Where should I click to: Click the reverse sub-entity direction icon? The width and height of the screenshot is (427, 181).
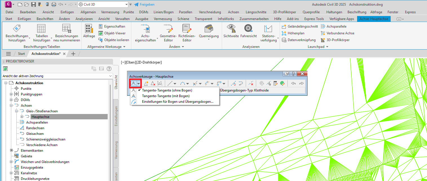tap(241, 83)
